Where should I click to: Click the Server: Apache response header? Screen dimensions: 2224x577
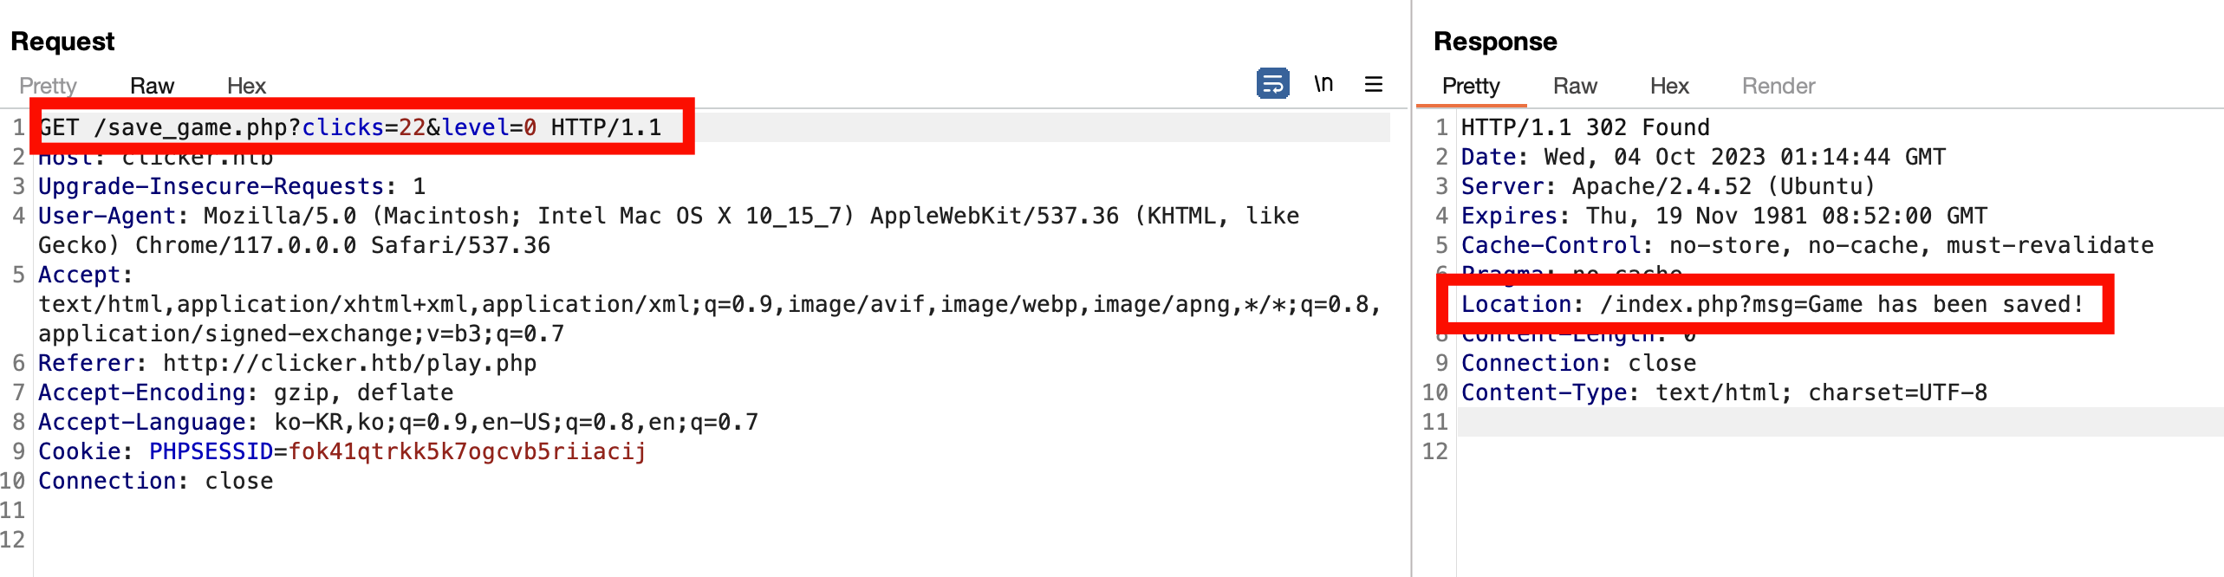pos(1668,186)
